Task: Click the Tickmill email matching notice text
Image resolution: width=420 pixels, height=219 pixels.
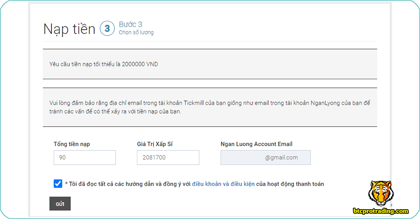Action: click(x=210, y=107)
